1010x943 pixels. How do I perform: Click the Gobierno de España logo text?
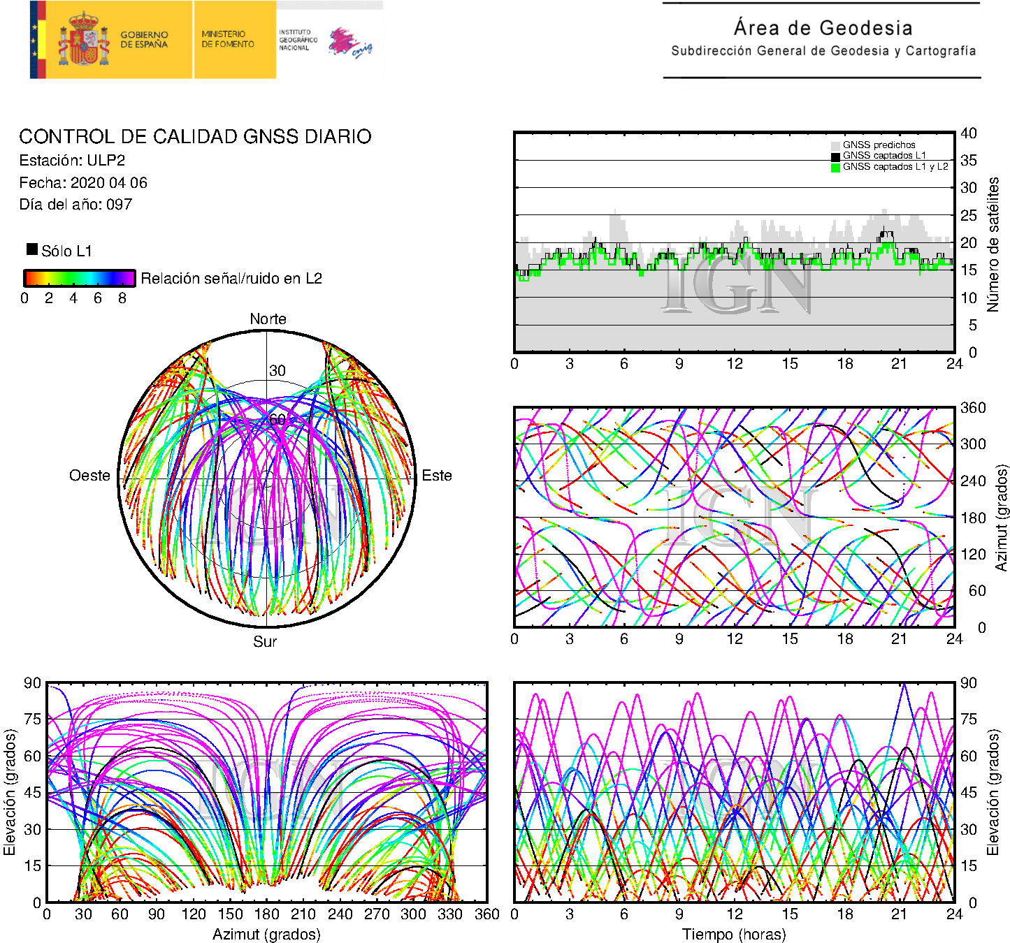144,40
